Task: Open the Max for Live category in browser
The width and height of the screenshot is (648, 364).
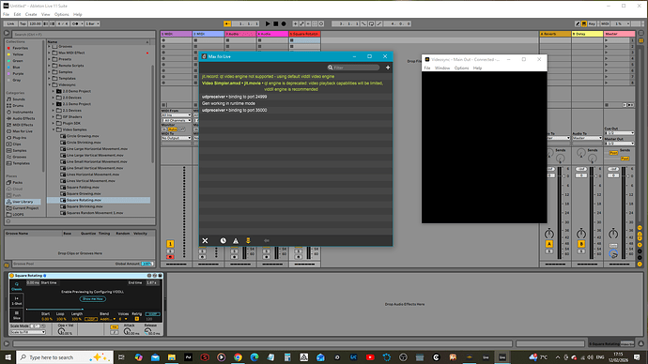Action: (23, 131)
